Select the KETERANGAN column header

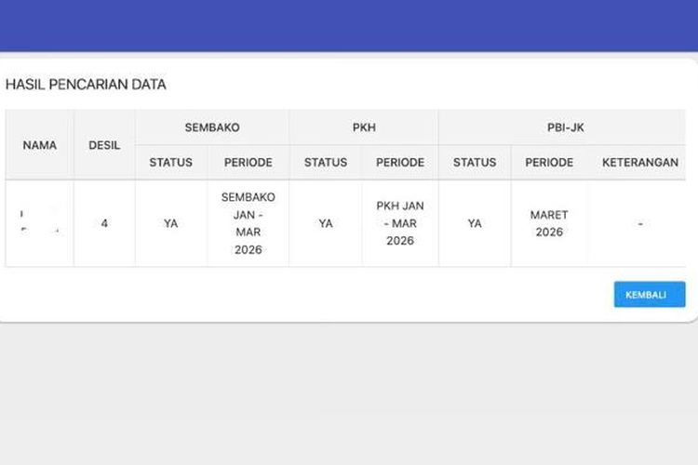click(x=640, y=162)
